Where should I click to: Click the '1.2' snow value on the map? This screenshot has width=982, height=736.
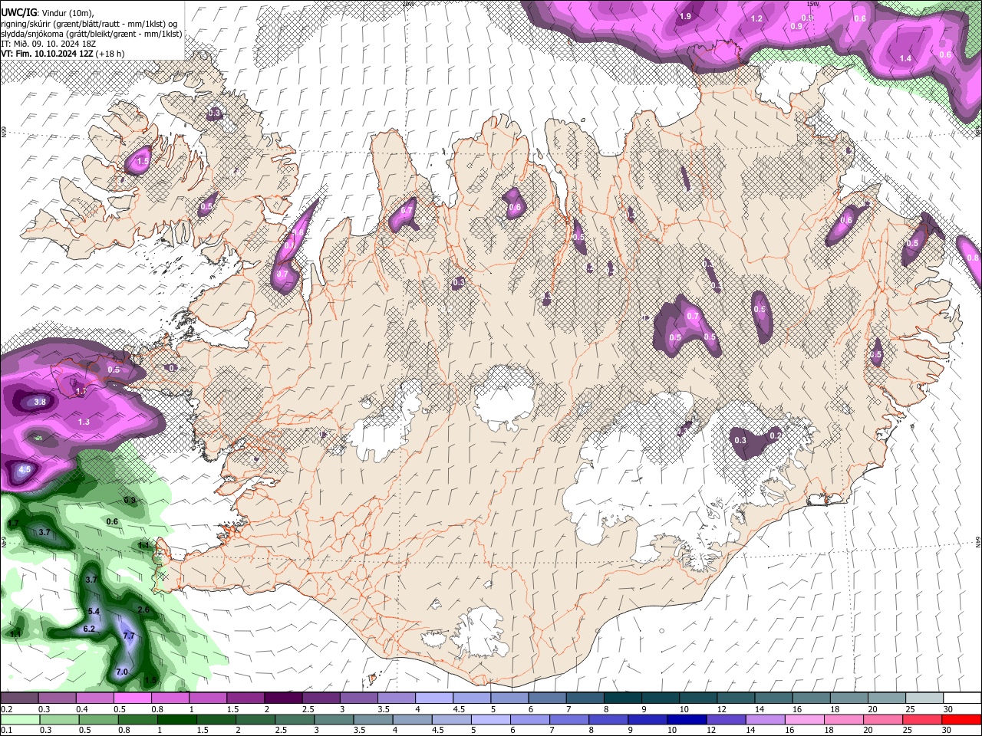pos(756,18)
